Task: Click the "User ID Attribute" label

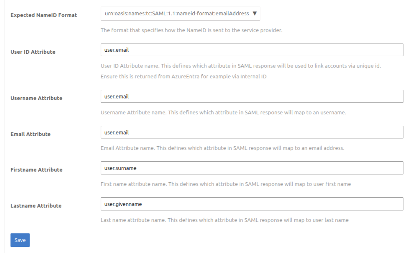Action: pyautogui.click(x=33, y=52)
